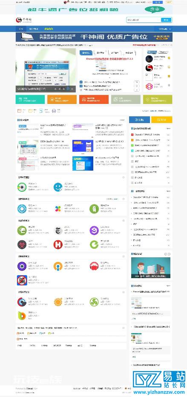Screen dimensions: 187x397
Task: Select the yellow highlighted item in navigation bar
Action: pos(49,29)
